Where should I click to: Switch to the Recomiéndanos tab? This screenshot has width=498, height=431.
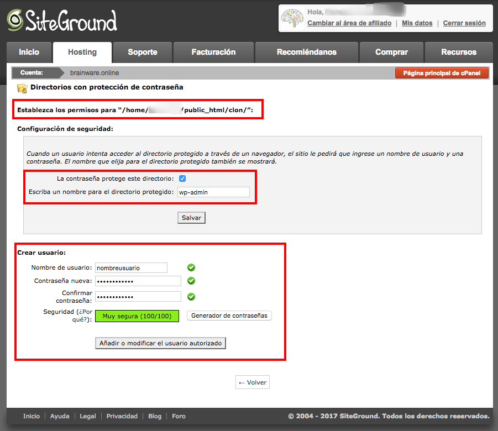point(307,52)
